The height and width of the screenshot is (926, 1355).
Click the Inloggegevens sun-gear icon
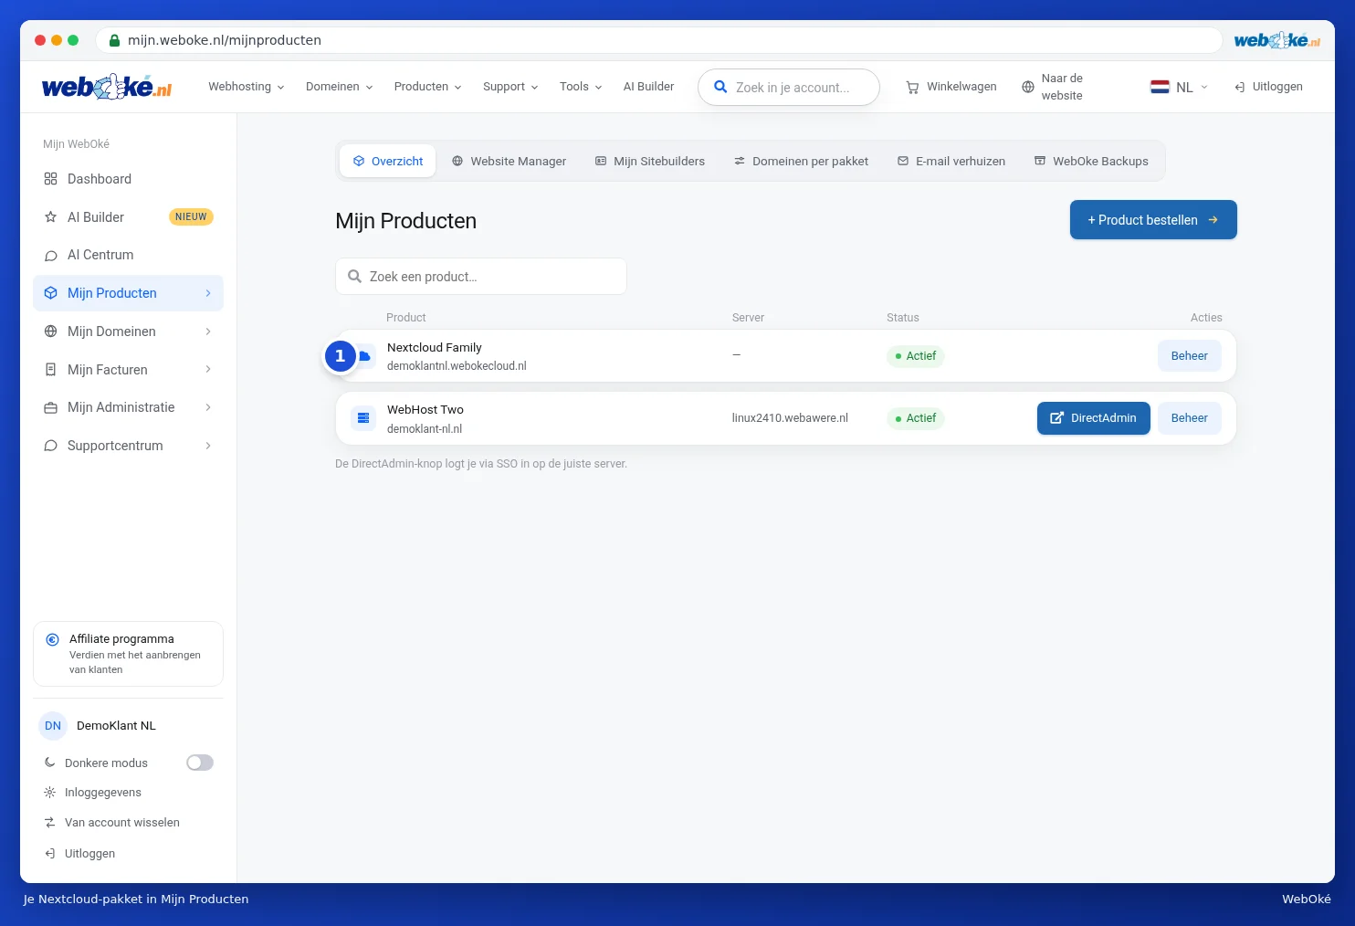pyautogui.click(x=50, y=793)
